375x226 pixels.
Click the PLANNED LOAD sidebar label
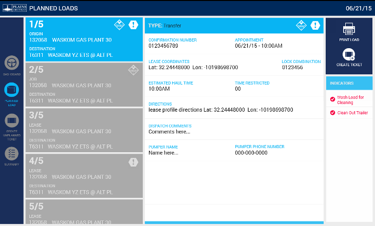tap(11, 103)
